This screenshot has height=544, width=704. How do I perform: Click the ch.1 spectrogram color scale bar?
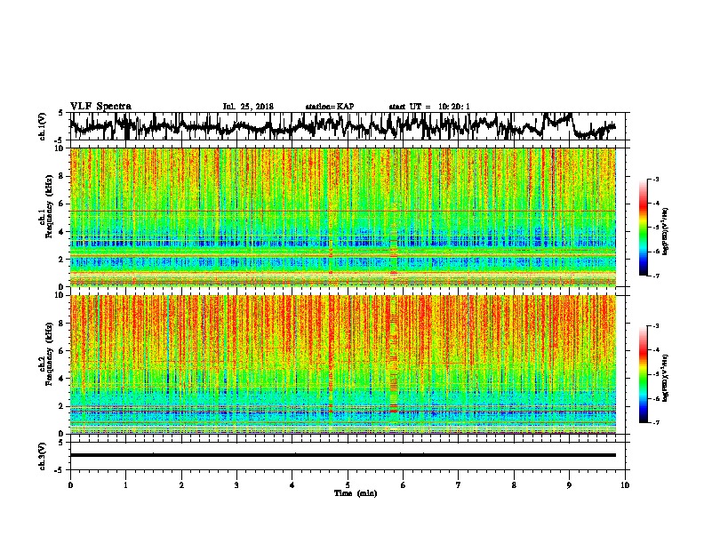[x=644, y=228]
